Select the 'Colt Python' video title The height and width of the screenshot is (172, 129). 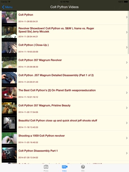point(26,15)
